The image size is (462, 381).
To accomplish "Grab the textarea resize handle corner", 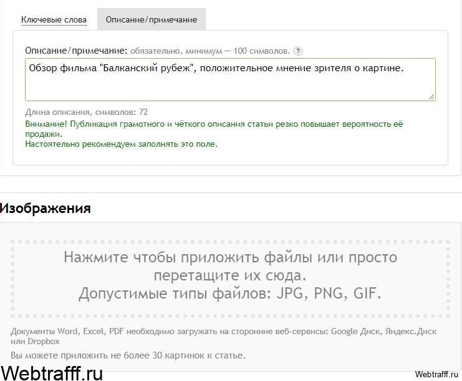I will [431, 97].
